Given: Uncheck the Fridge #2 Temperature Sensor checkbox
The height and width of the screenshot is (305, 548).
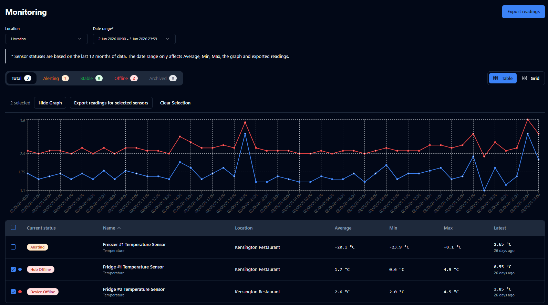Looking at the screenshot, I should [13, 292].
